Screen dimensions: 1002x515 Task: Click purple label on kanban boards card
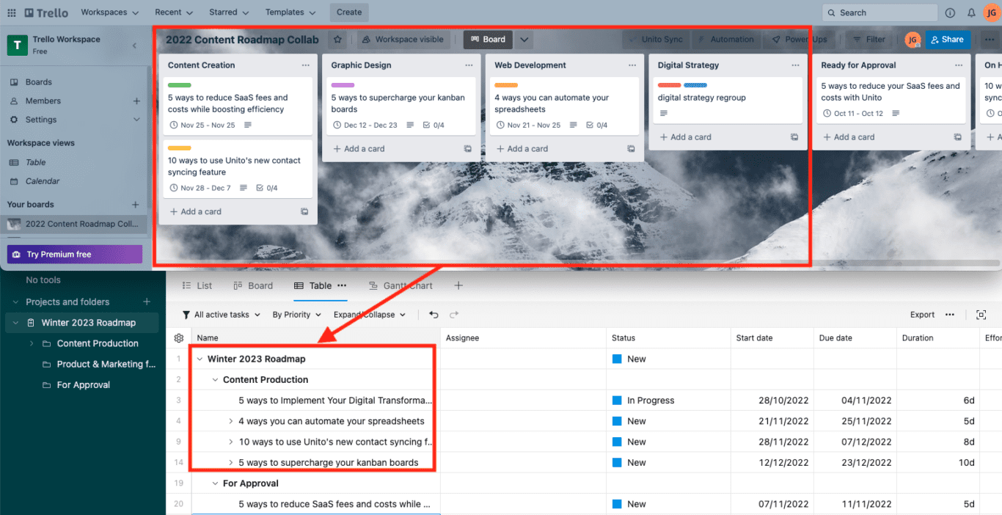coord(343,86)
